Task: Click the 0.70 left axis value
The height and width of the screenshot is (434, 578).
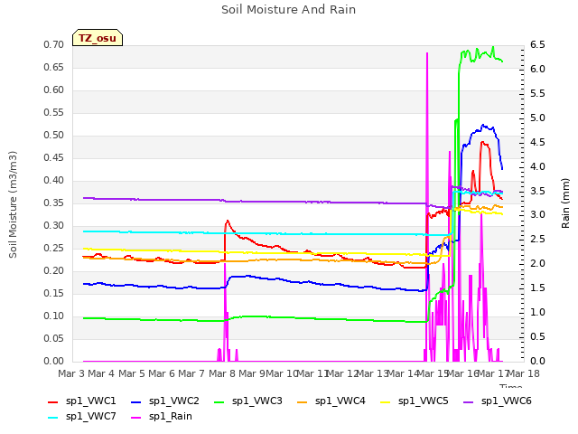Action: click(x=54, y=45)
